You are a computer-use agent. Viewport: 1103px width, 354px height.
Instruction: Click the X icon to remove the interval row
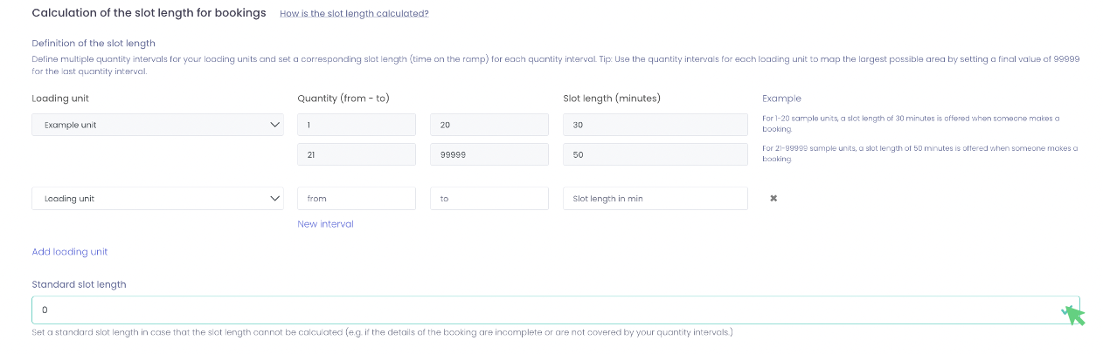(773, 199)
